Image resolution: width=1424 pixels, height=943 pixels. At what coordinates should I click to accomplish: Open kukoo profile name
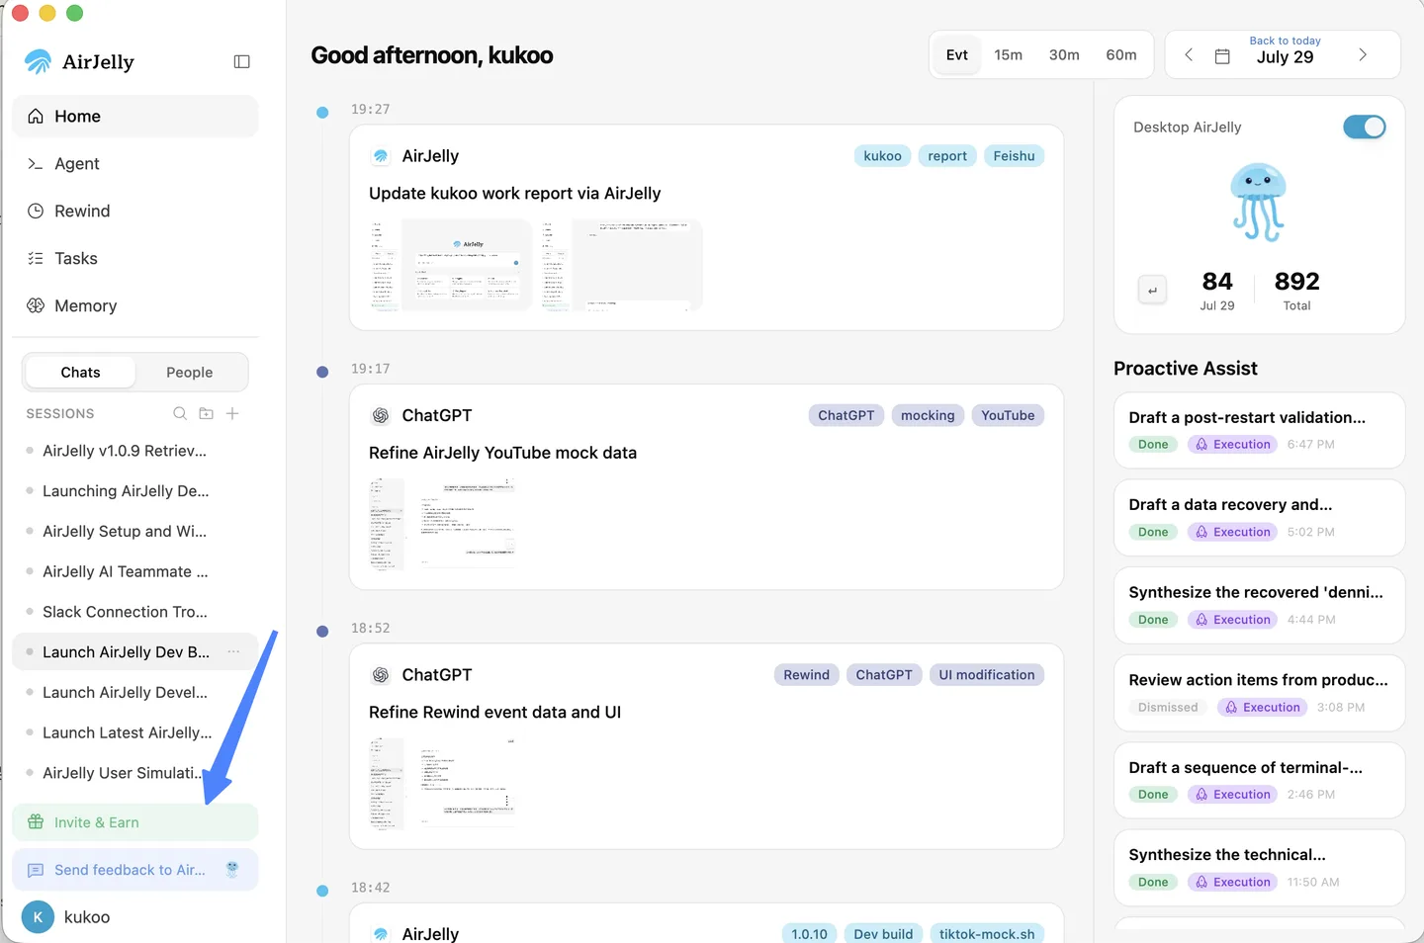click(x=87, y=917)
